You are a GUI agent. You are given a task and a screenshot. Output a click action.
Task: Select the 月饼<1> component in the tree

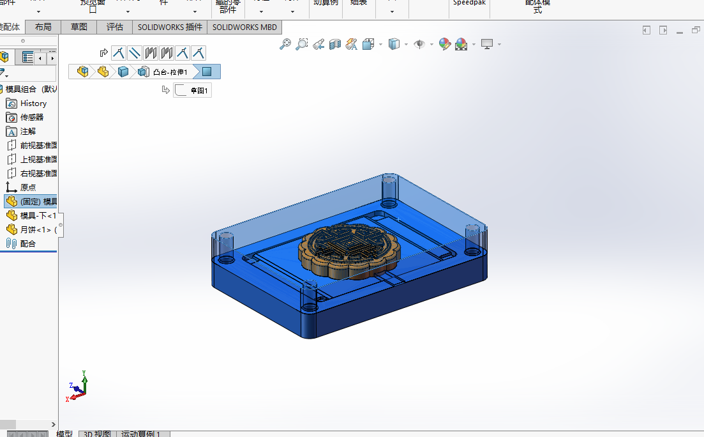coord(31,229)
